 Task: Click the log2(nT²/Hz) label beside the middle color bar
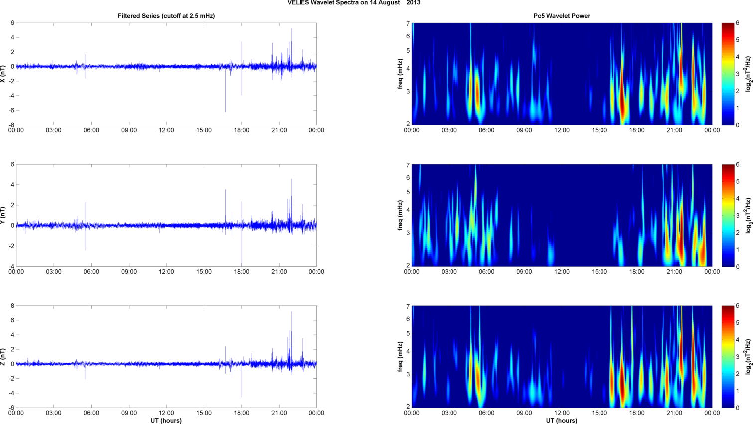click(748, 215)
